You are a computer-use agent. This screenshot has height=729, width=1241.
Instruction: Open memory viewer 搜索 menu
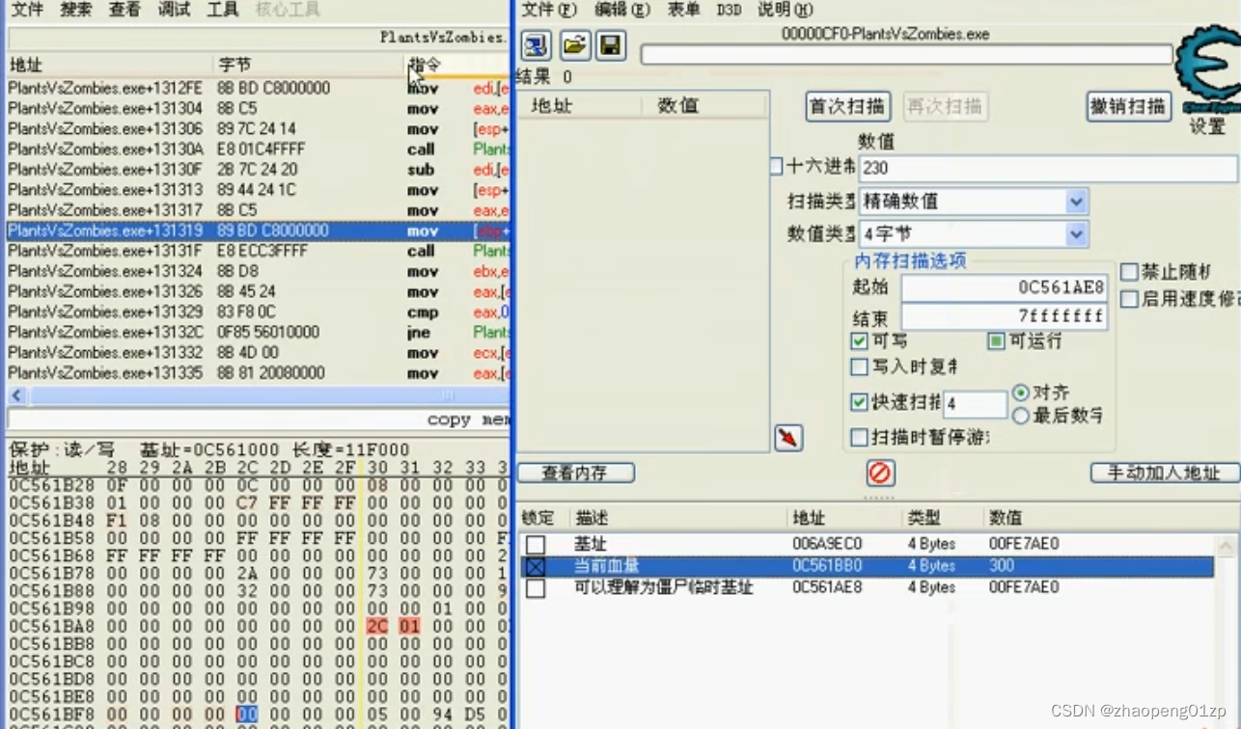click(75, 10)
